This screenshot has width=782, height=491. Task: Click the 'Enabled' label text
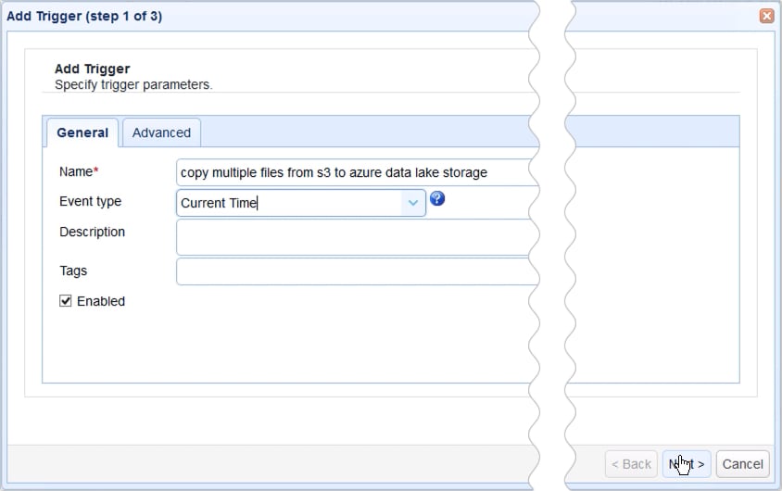pos(100,301)
